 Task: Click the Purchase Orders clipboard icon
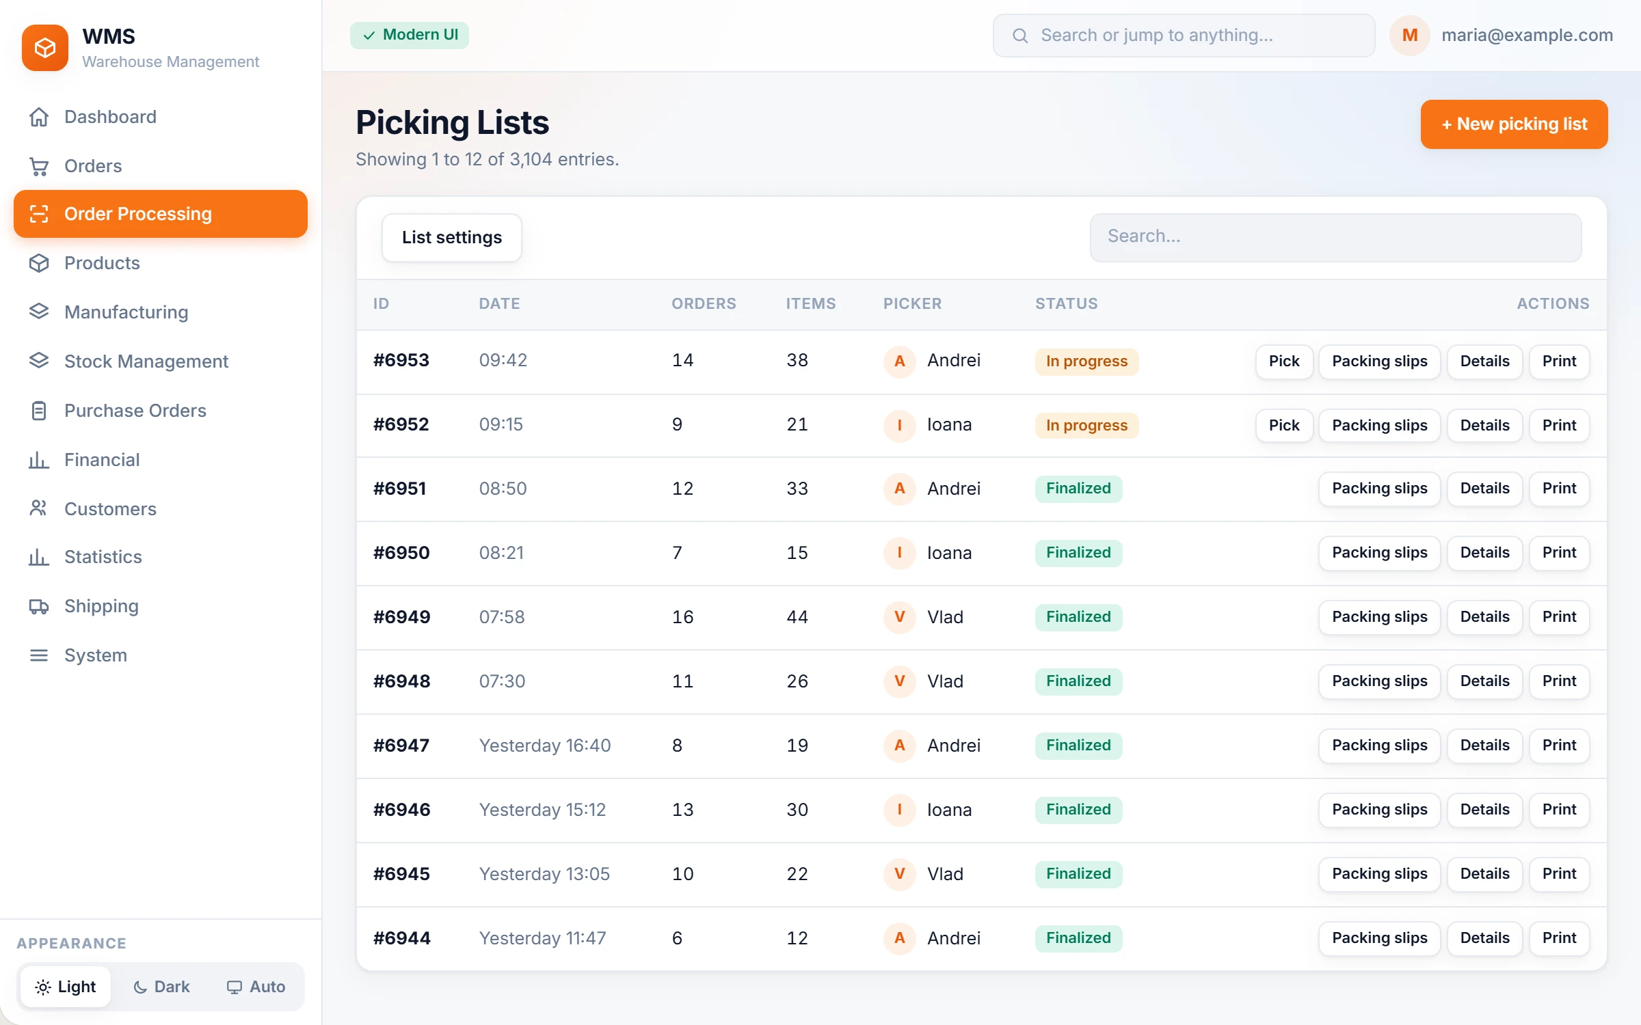point(39,411)
